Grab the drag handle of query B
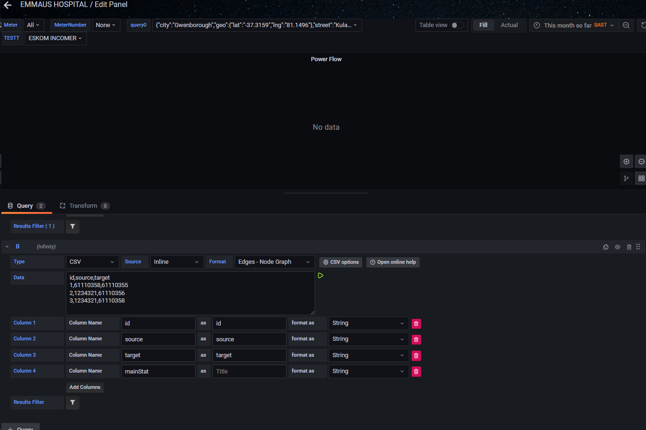Screen dimensions: 646x430 (638, 247)
